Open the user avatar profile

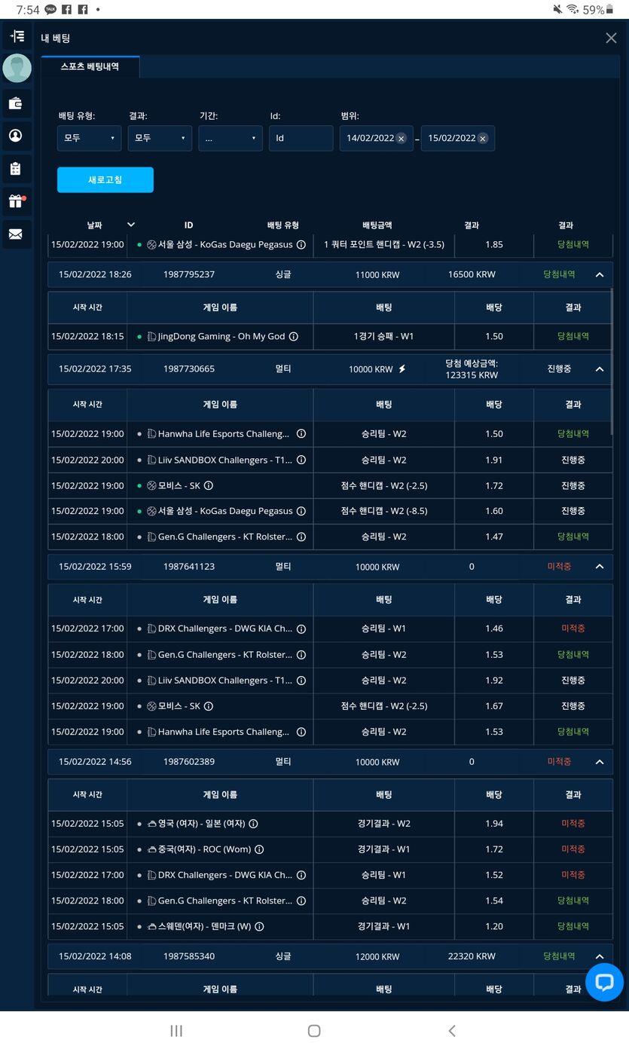click(x=17, y=69)
